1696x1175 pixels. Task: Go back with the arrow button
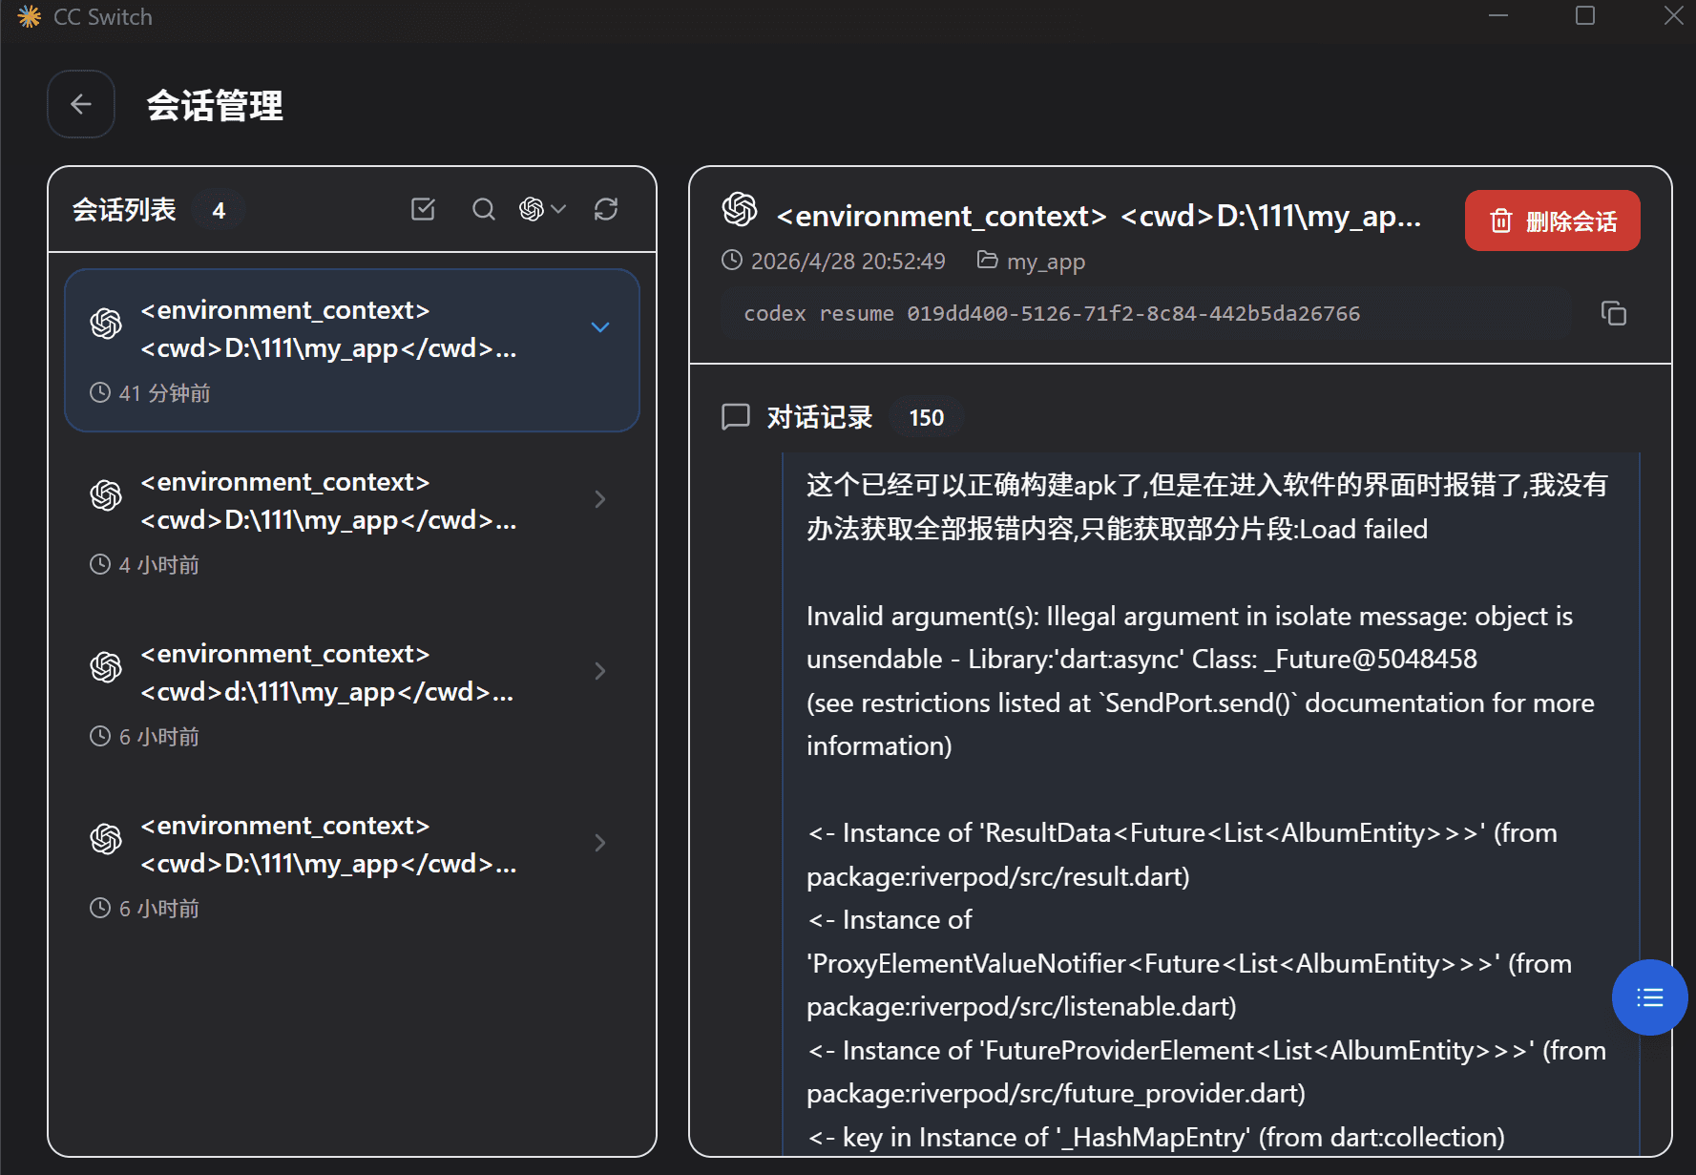click(81, 104)
